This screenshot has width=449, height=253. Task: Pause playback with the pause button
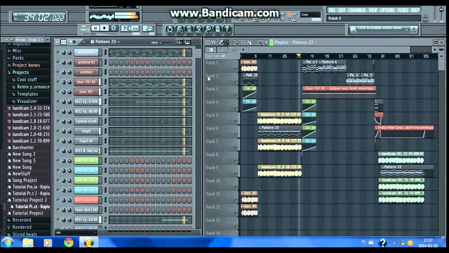tap(95, 28)
